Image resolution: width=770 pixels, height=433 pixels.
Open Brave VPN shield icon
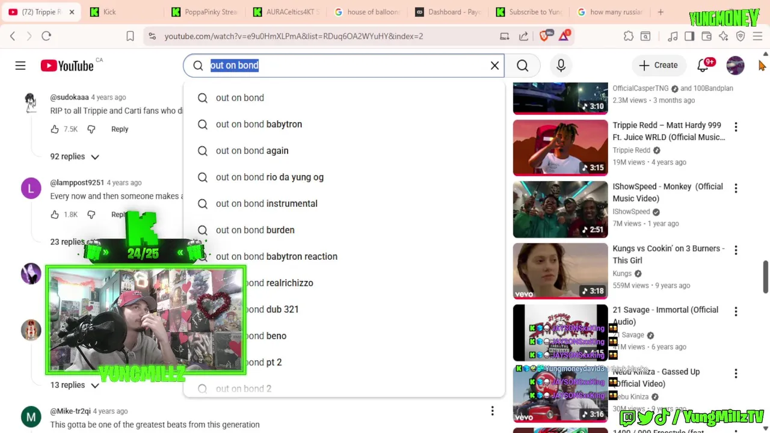click(741, 36)
